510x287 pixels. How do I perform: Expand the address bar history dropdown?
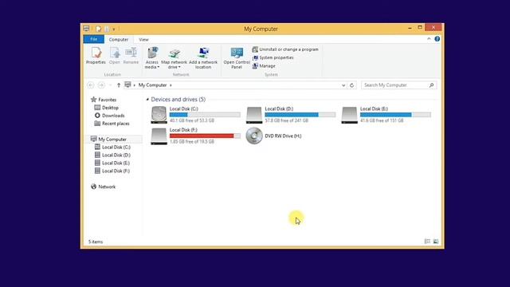343,85
